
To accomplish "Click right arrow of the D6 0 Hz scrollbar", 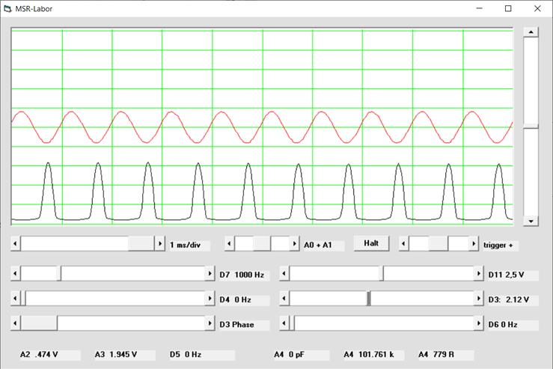I will pyautogui.click(x=478, y=323).
